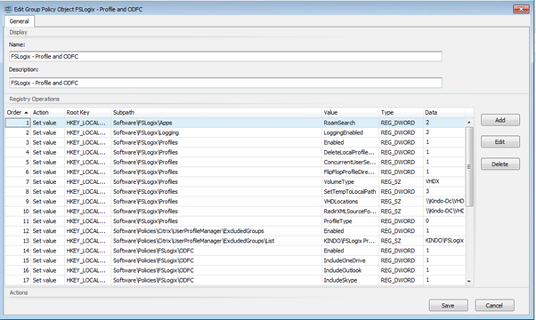Select row 3 Enabled under Profiles

pyautogui.click(x=235, y=142)
